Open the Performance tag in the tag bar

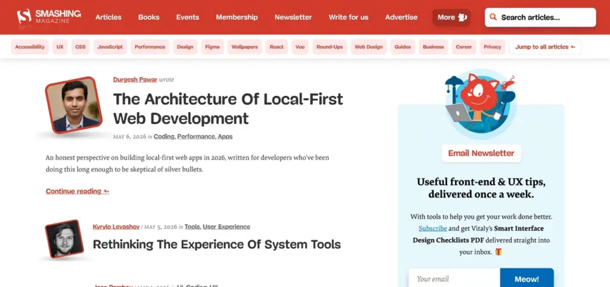click(x=150, y=46)
